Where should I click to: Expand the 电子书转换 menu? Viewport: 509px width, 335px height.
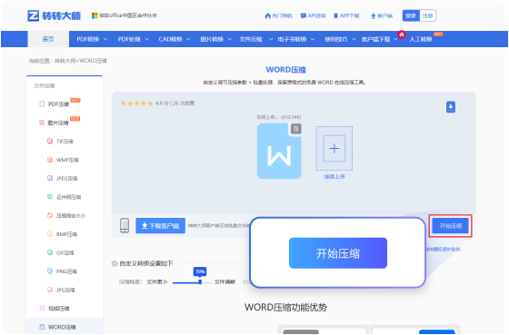coord(296,39)
